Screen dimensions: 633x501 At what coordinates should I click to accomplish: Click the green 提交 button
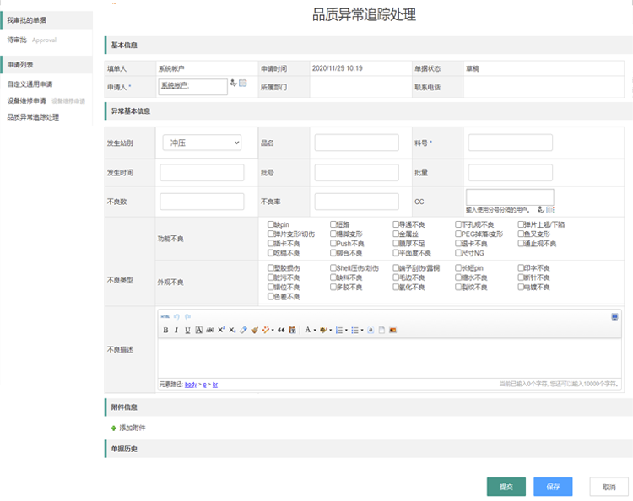pyautogui.click(x=506, y=487)
